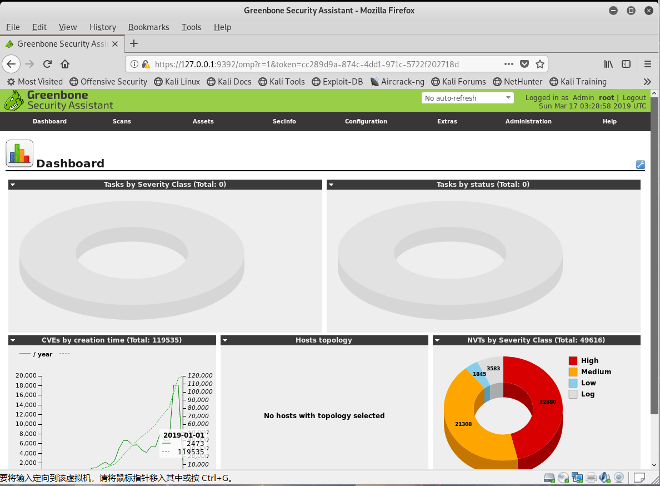Viewport: 660px width, 486px height.
Task: Open Firefox File menu
Action: 13,27
